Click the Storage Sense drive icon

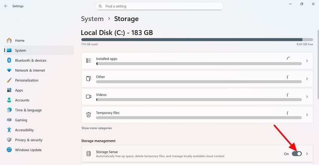click(89, 154)
